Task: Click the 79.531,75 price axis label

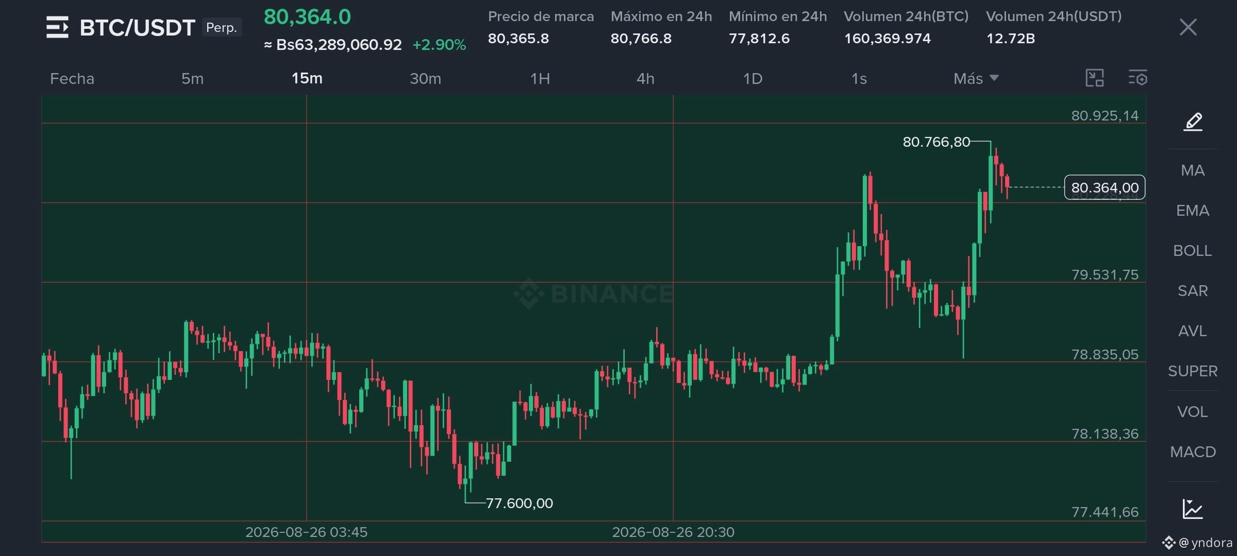Action: pyautogui.click(x=1105, y=274)
